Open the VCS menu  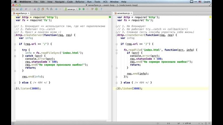click(105, 2)
